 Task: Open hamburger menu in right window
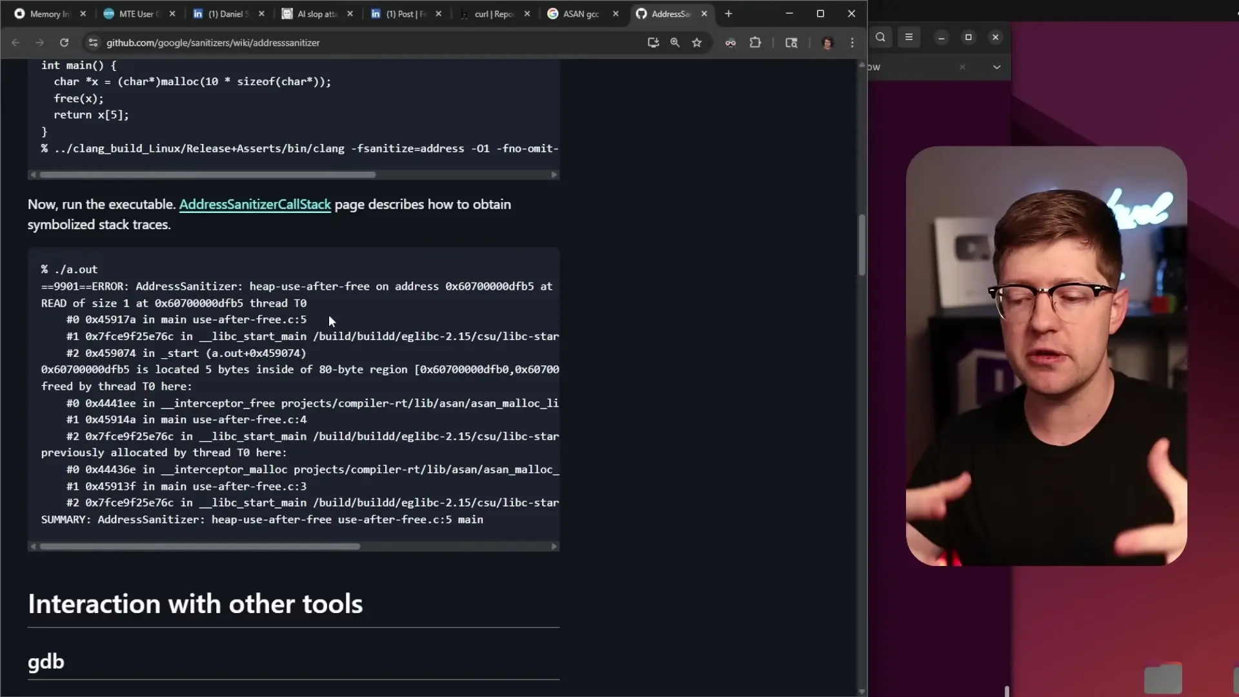click(x=909, y=37)
